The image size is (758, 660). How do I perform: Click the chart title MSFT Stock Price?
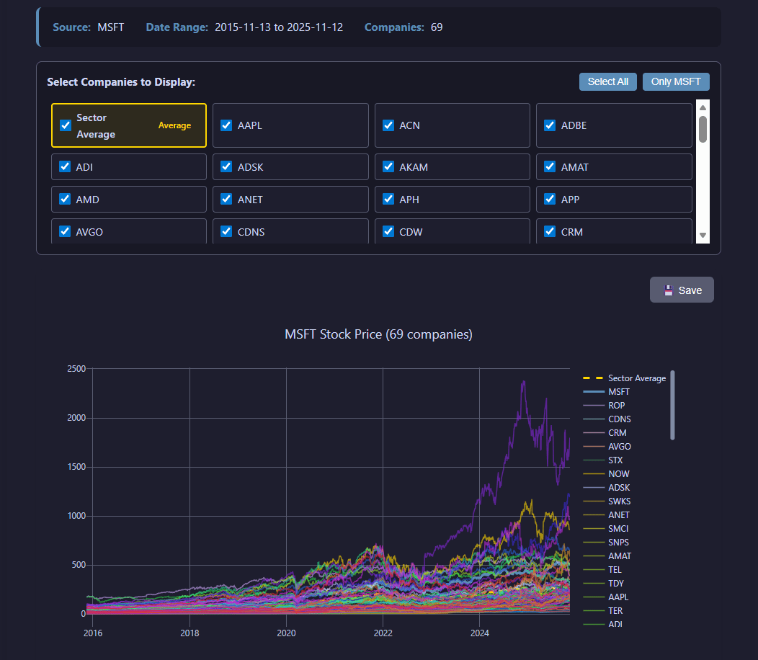378,334
